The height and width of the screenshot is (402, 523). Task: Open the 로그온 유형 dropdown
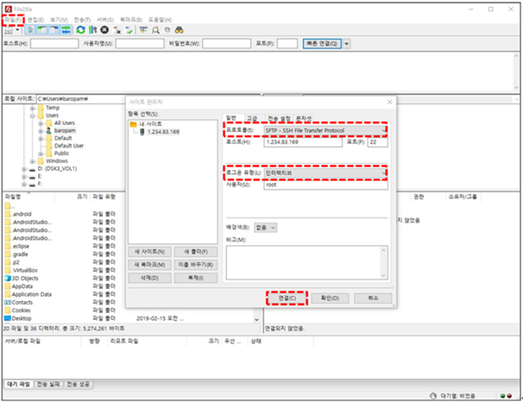click(x=325, y=173)
